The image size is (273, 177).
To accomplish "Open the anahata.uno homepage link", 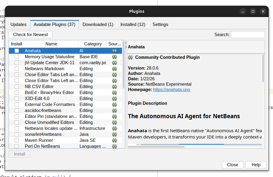I will click(172, 90).
